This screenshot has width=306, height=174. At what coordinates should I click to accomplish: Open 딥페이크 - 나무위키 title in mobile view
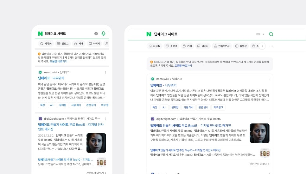pos(51,78)
